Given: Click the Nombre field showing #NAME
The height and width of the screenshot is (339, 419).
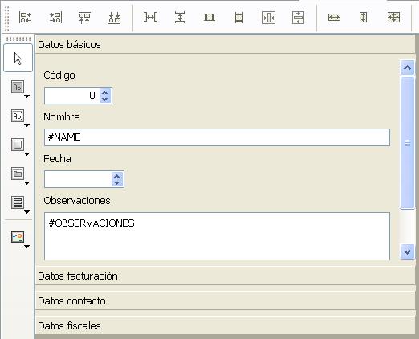Looking at the screenshot, I should tap(217, 137).
